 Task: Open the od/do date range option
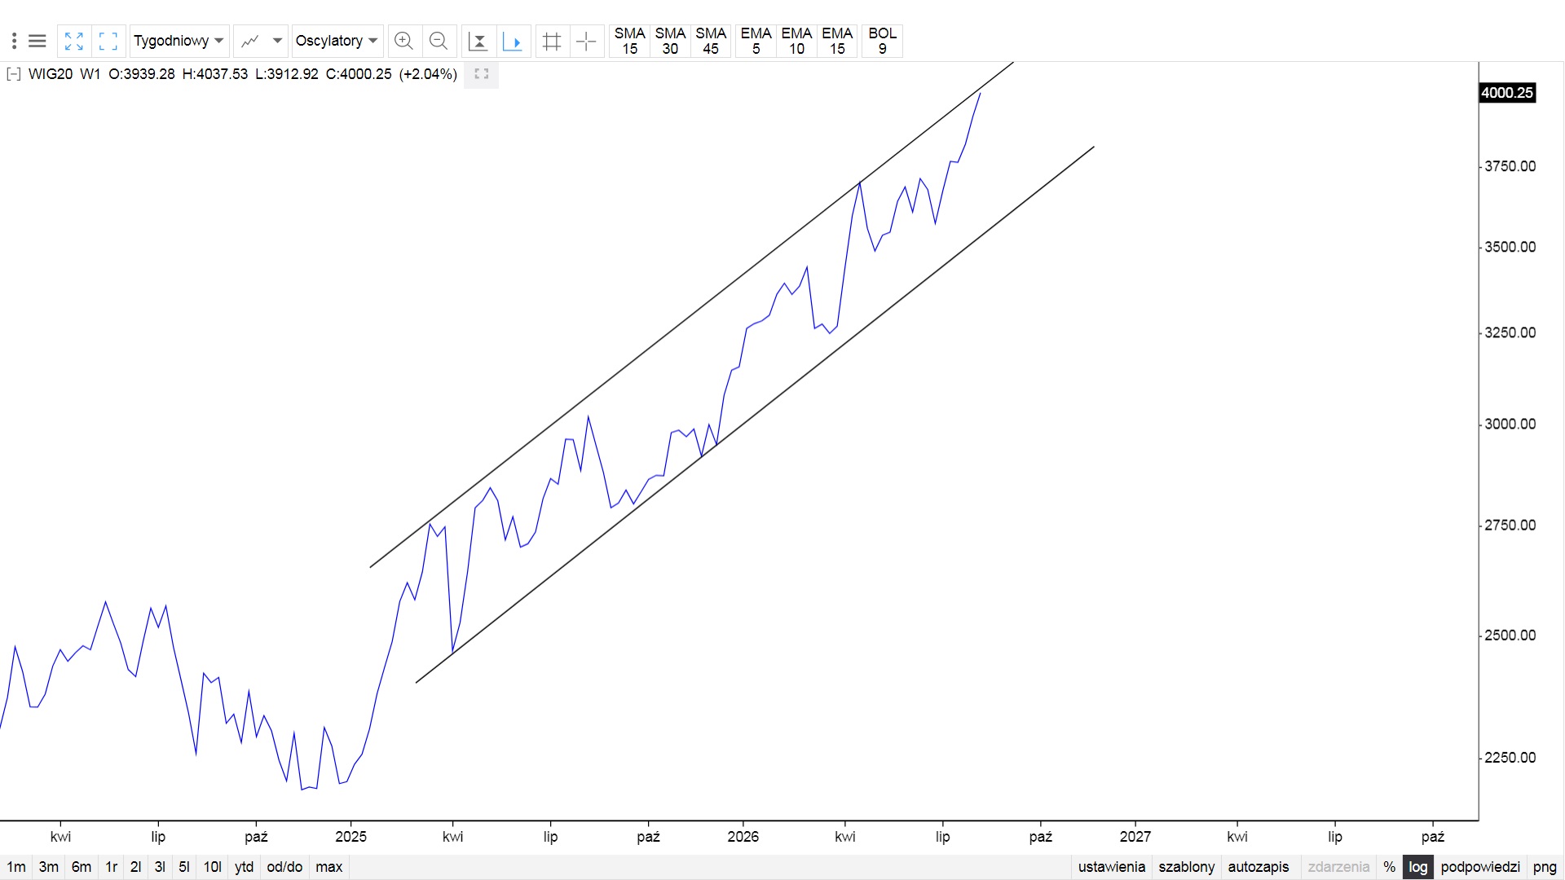284,867
